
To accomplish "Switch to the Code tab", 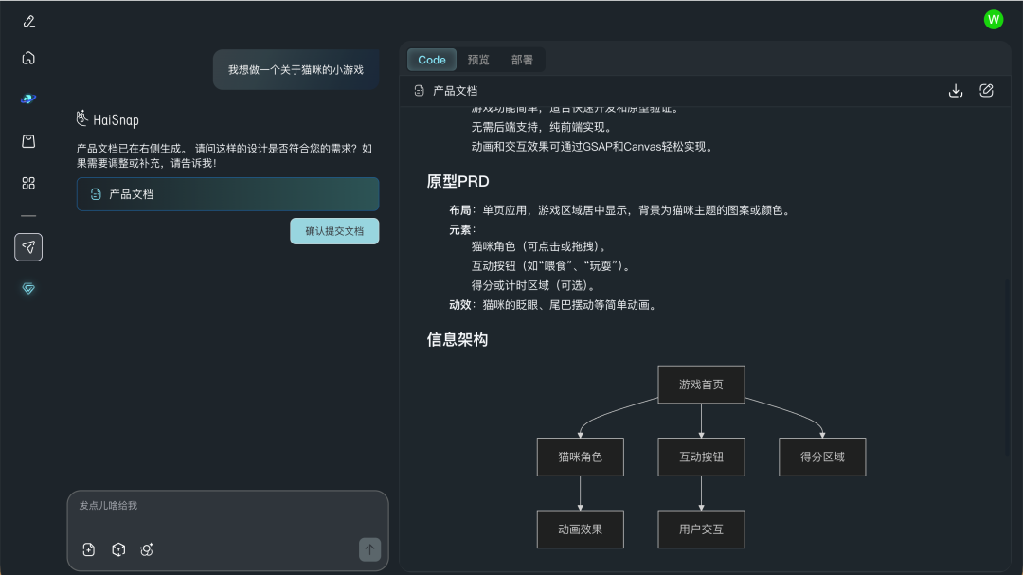I will [432, 60].
